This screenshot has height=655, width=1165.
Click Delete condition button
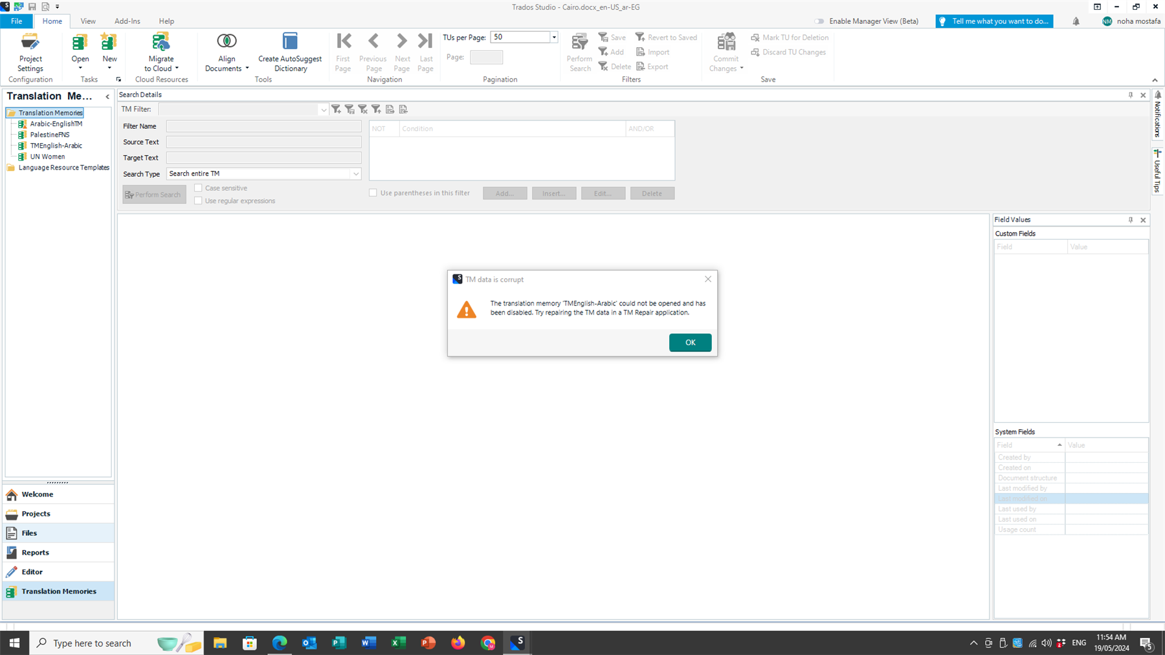(x=652, y=193)
